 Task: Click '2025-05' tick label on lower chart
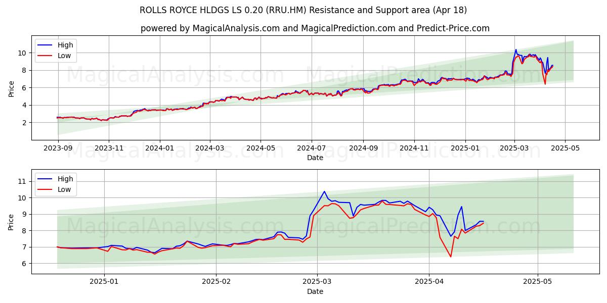538,282
